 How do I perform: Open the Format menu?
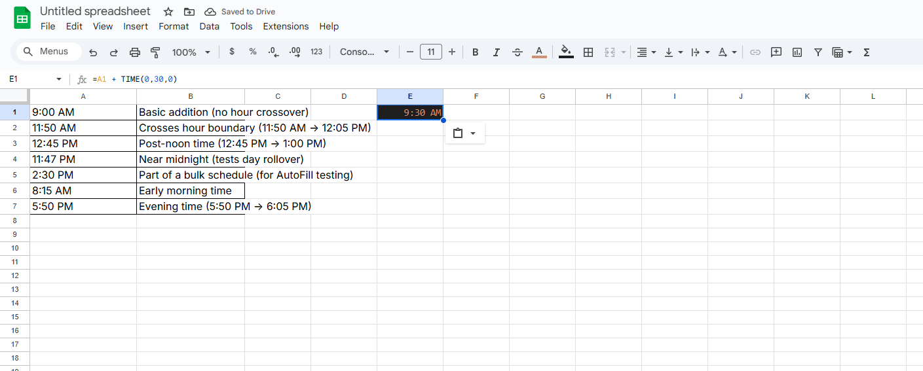pyautogui.click(x=174, y=26)
